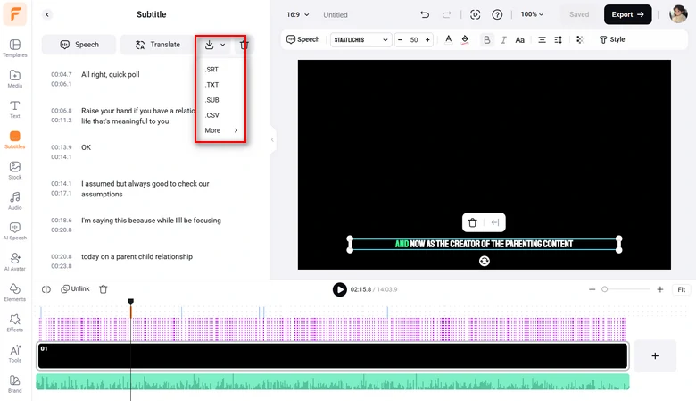Change letter case with the Aa icon
This screenshot has width=696, height=401.
click(520, 39)
